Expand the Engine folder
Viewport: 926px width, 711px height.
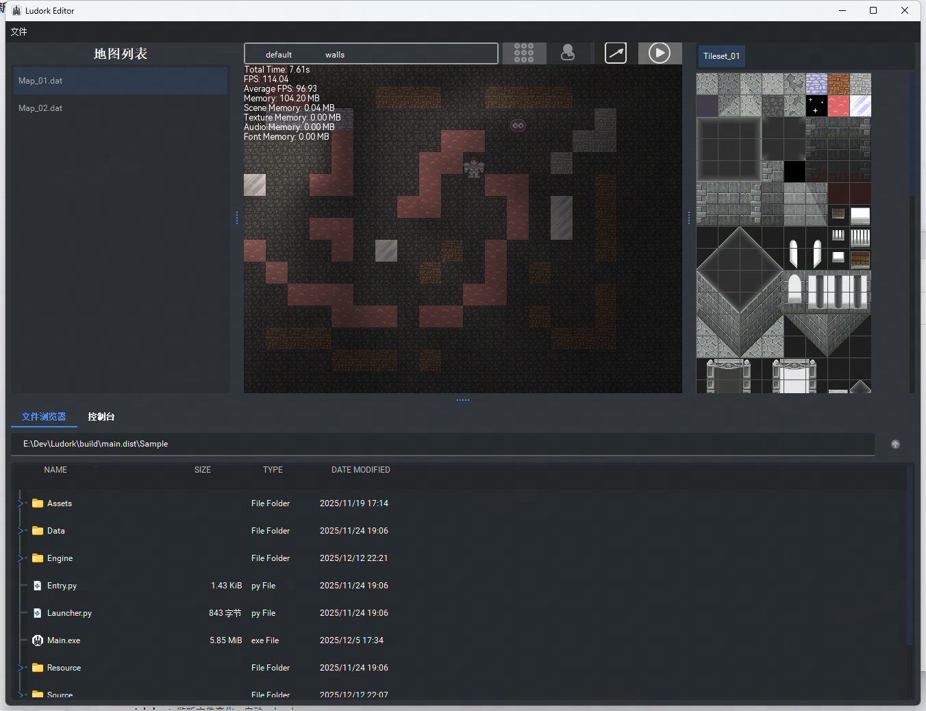pyautogui.click(x=21, y=558)
